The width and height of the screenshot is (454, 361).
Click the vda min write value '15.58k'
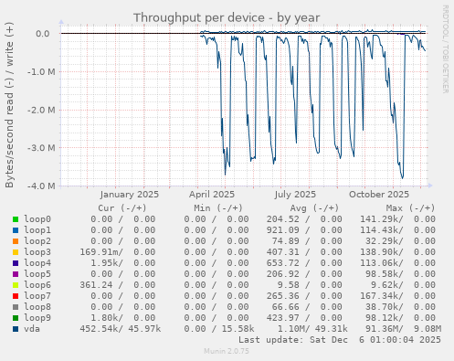(238, 329)
